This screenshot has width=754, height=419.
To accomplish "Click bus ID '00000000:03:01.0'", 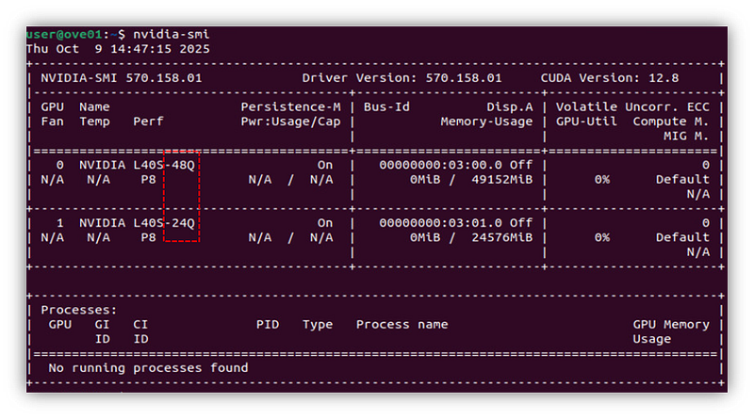I will coord(440,223).
